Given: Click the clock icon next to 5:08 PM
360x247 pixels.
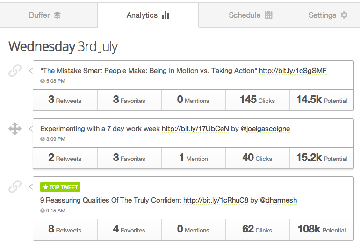Looking at the screenshot, I should 43,81.
